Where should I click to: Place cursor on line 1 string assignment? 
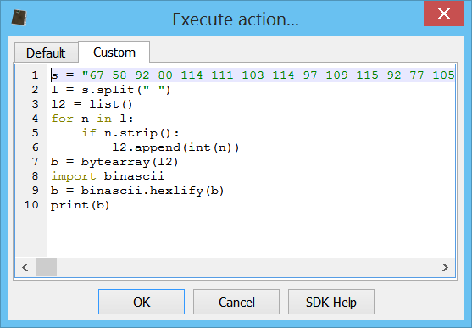tap(253, 75)
